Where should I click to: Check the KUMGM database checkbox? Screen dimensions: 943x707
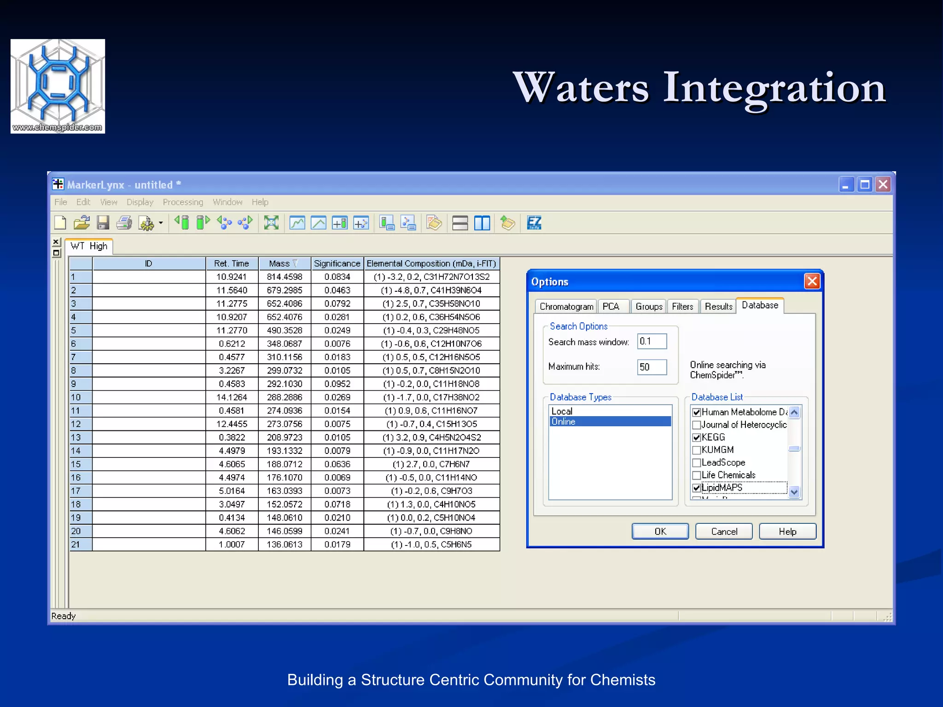(697, 450)
